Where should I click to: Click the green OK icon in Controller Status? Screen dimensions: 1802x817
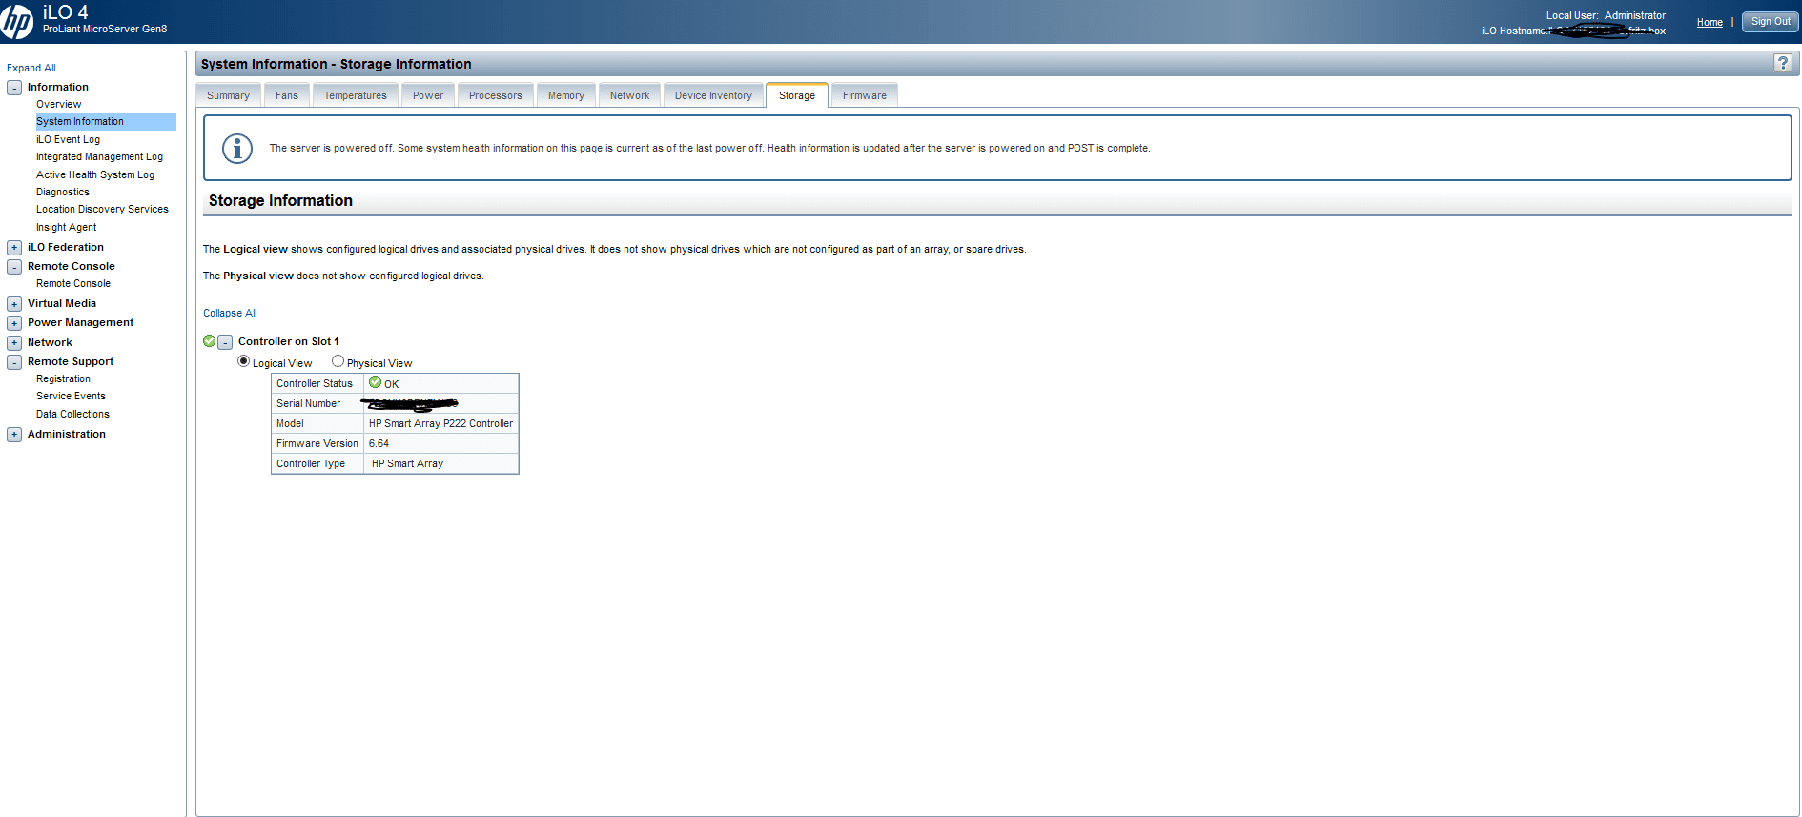376,382
